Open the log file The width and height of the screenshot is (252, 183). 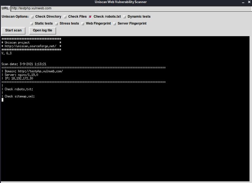(x=42, y=30)
